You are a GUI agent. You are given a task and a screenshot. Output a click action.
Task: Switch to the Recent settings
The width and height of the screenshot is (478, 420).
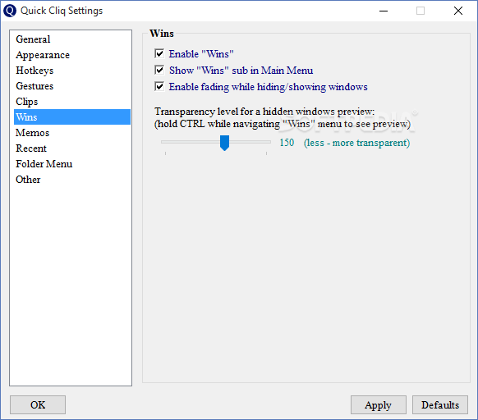72,148
